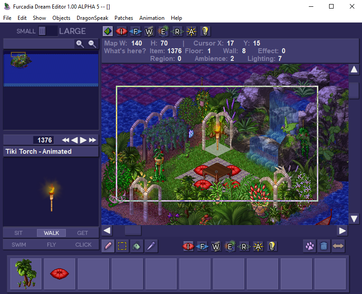Toggle the SWIM flag
Screen dimensions: 362x294
click(18, 244)
